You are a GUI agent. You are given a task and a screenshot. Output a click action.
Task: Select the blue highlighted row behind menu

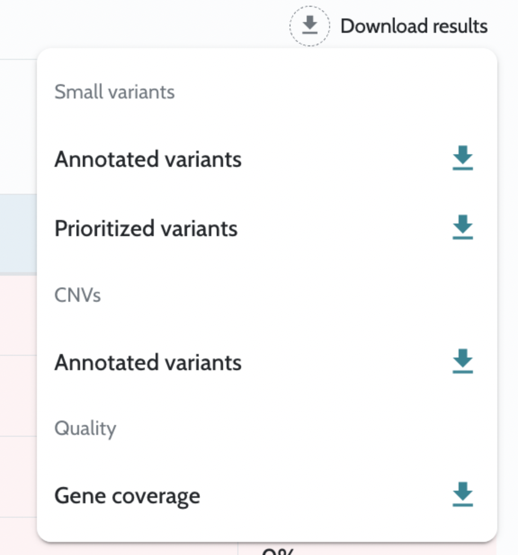tap(18, 233)
